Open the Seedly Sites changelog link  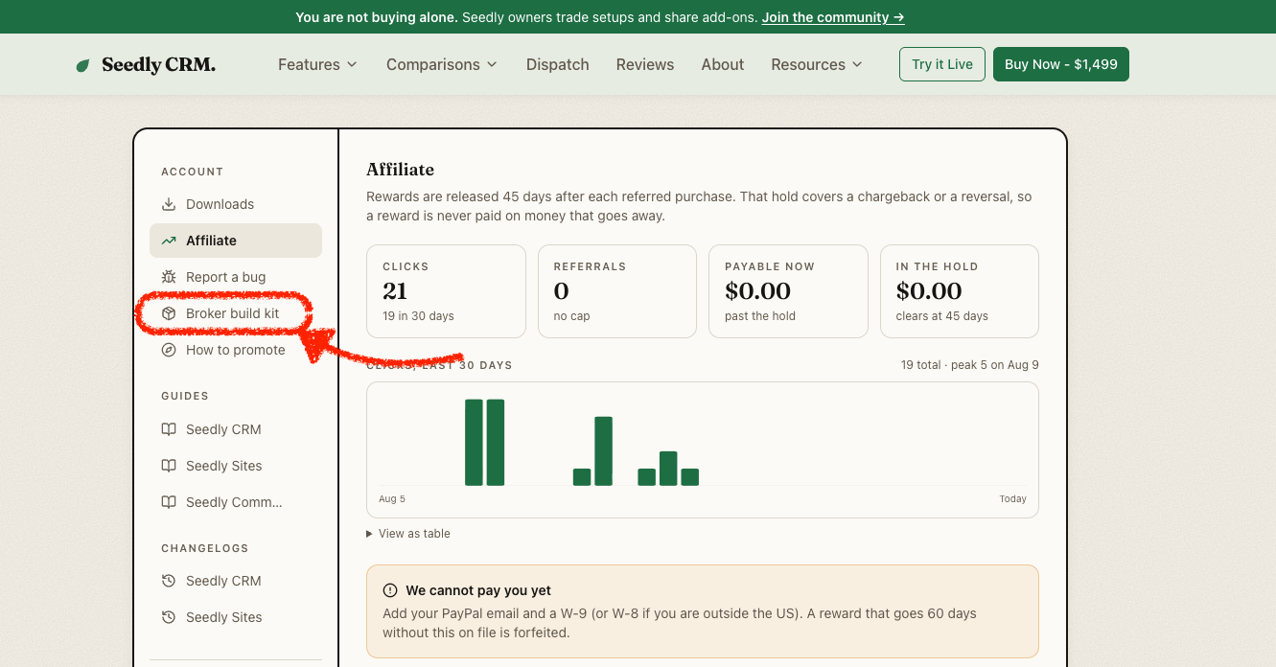[x=236, y=617]
